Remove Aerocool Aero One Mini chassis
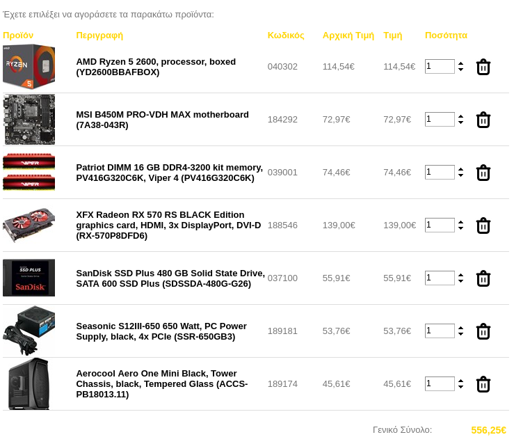The height and width of the screenshot is (444, 514). coord(483,384)
